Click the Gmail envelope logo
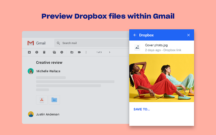This screenshot has height=135, width=216. (x=31, y=43)
